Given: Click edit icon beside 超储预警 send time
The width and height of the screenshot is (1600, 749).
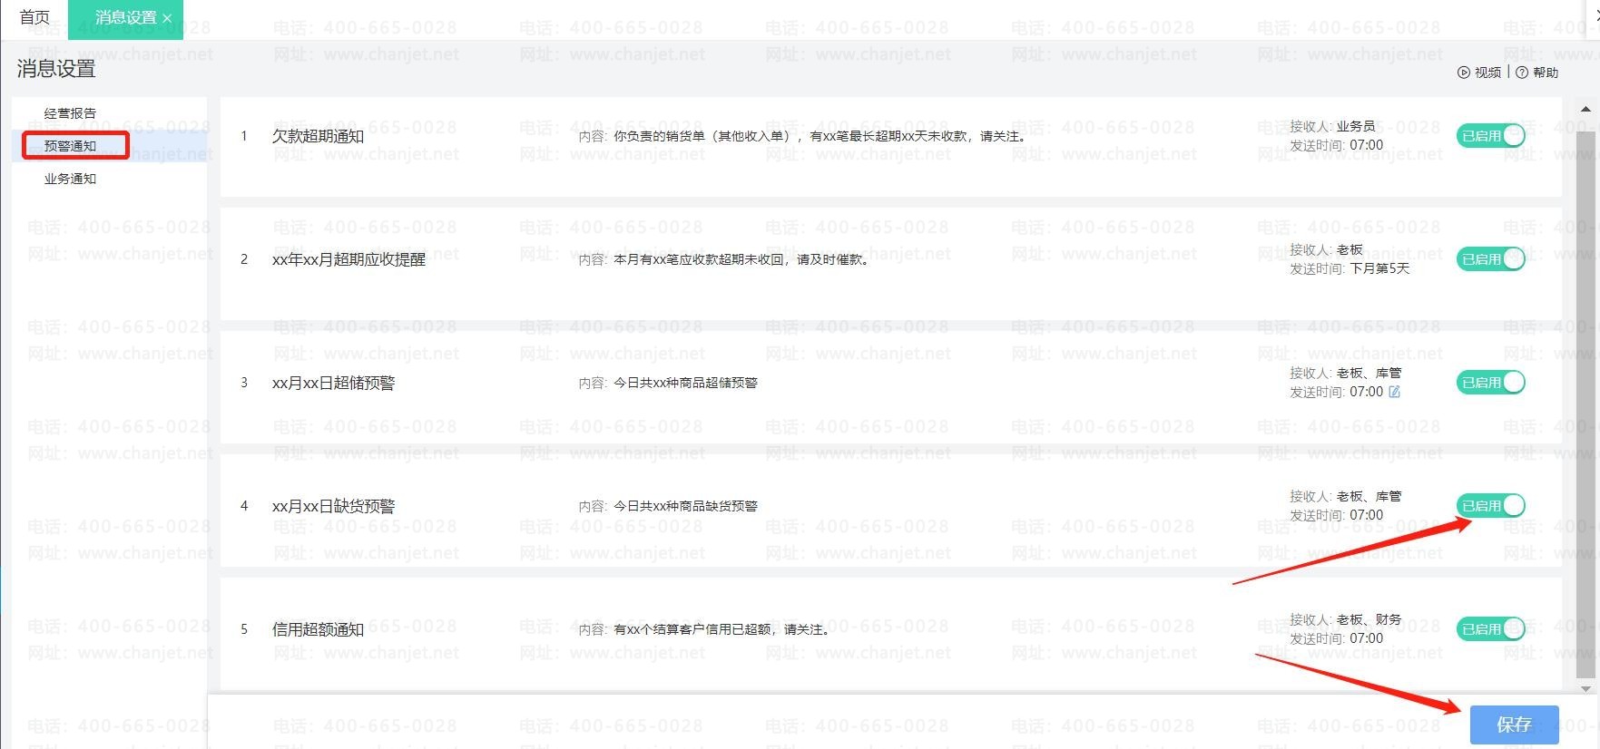Looking at the screenshot, I should coord(1394,392).
